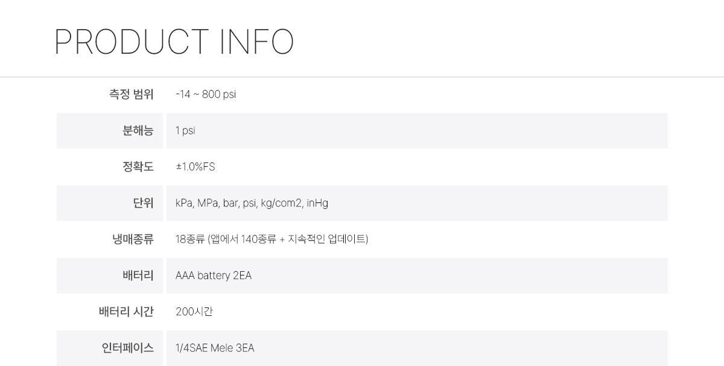Click the PRODUCT INFO heading
This screenshot has width=724, height=366.
(174, 42)
